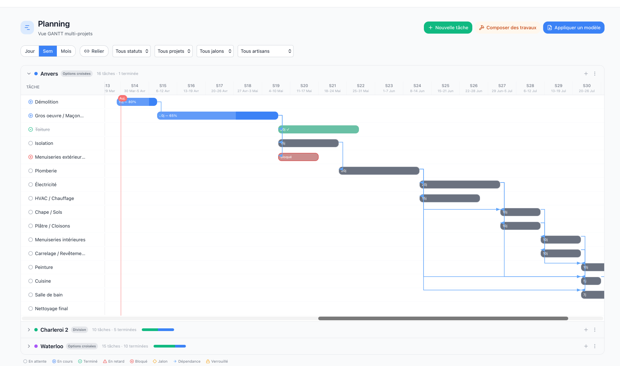The image size is (620, 366).
Task: Collapse the Anvers project group
Action: click(x=29, y=73)
